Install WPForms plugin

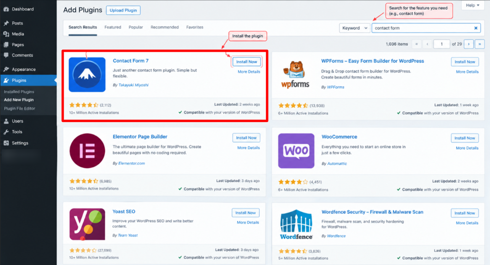pyautogui.click(x=465, y=62)
